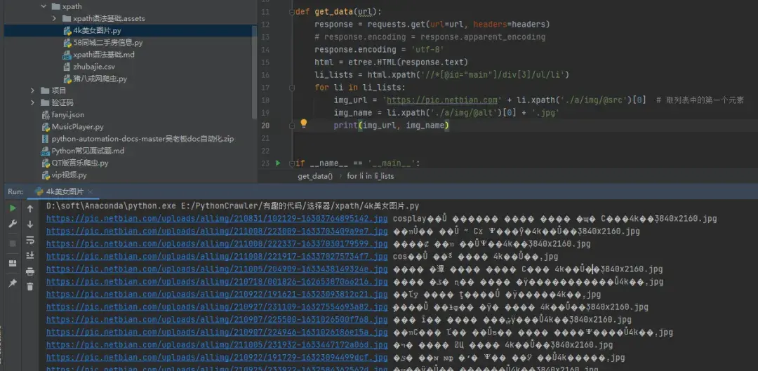Click the stop process square icon
Screen dimensions: 758x371
[x=13, y=243]
